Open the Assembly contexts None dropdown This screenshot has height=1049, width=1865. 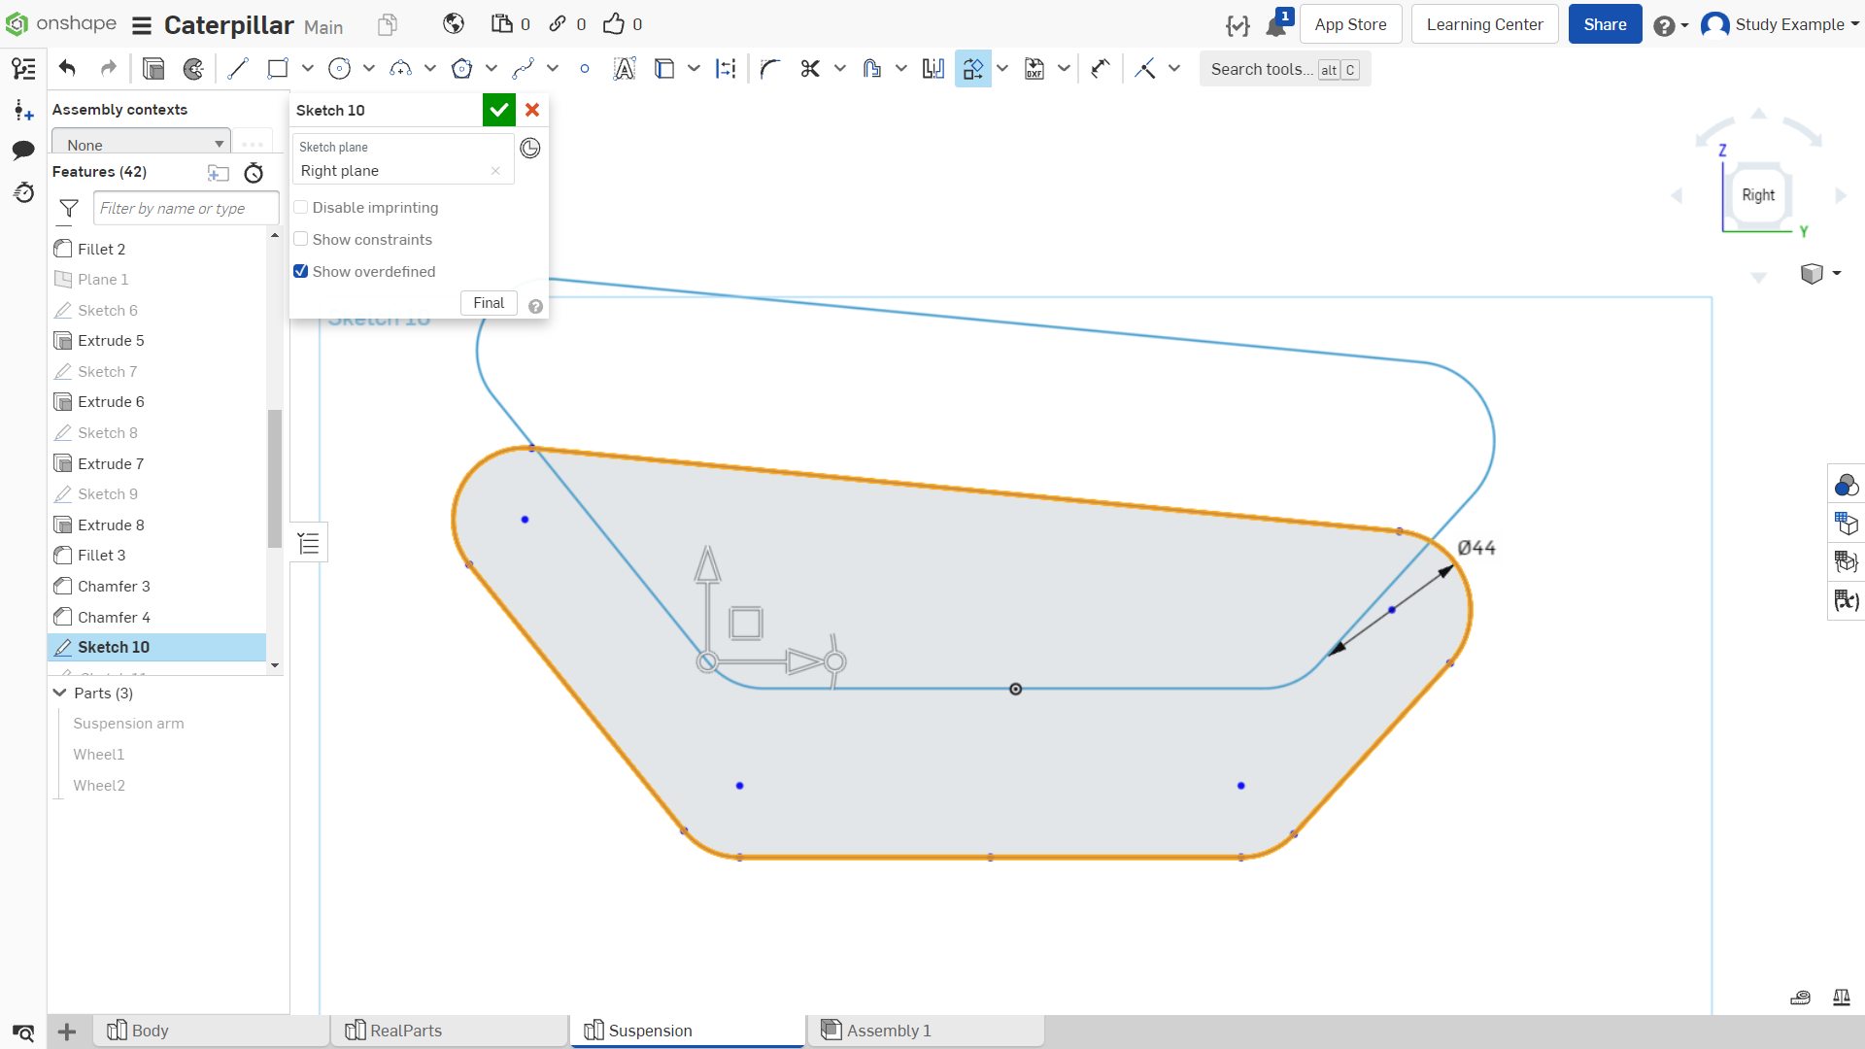pyautogui.click(x=142, y=144)
